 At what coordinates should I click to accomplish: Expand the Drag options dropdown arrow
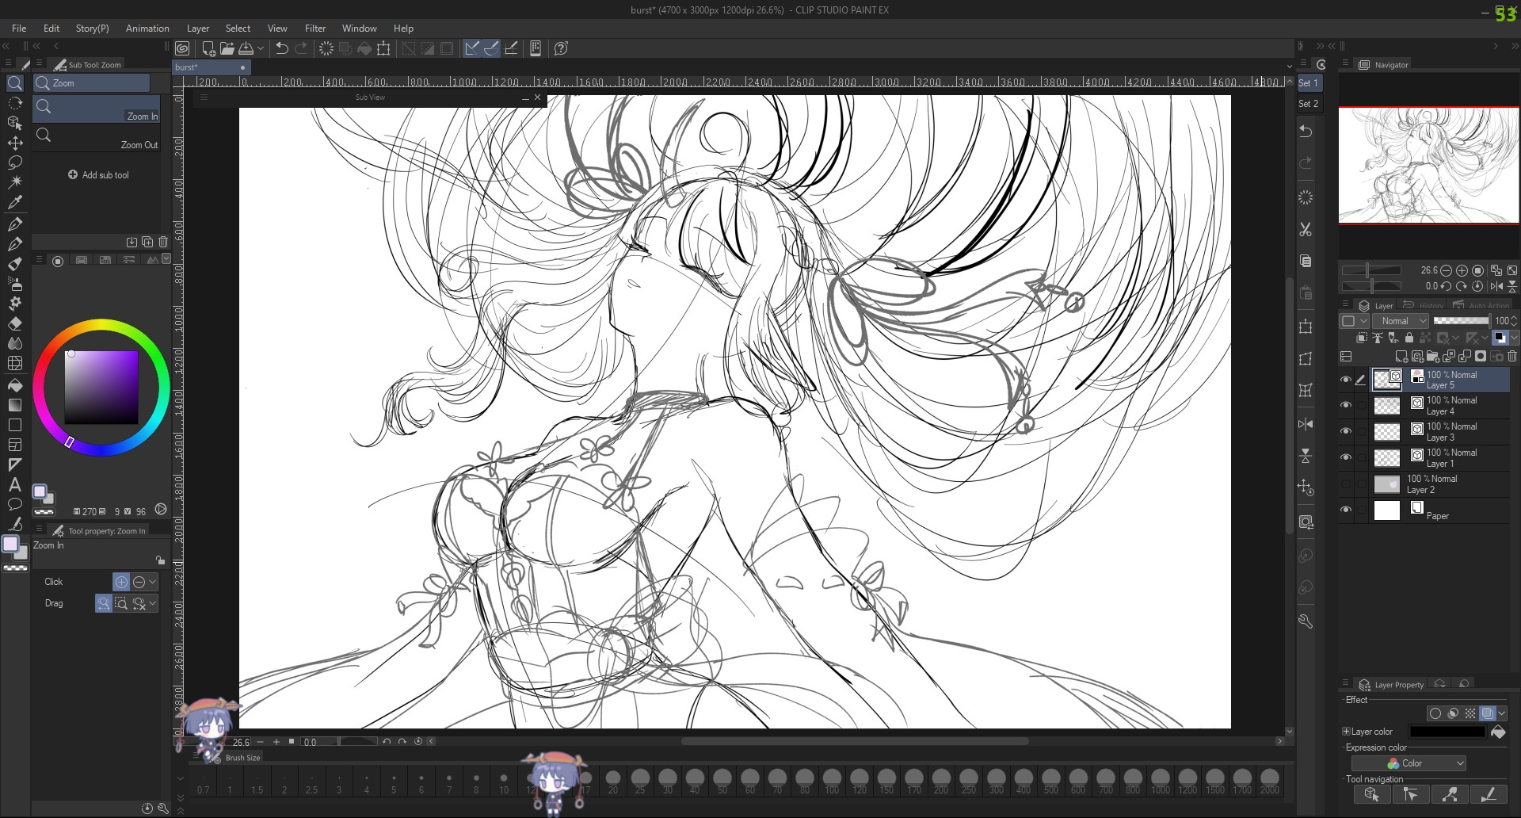click(x=153, y=604)
